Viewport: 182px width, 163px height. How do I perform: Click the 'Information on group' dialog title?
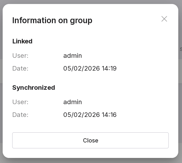(52, 20)
